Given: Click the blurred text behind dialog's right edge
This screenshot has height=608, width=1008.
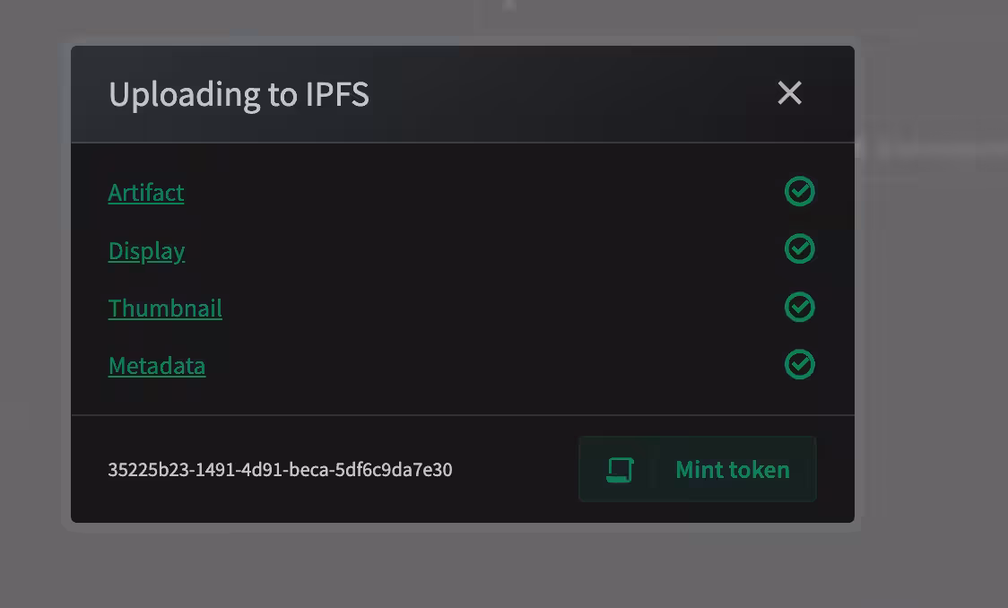Looking at the screenshot, I should (x=939, y=149).
